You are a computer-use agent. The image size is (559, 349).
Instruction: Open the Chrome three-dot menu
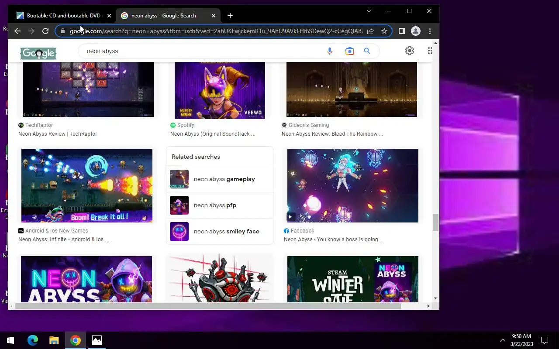430,31
